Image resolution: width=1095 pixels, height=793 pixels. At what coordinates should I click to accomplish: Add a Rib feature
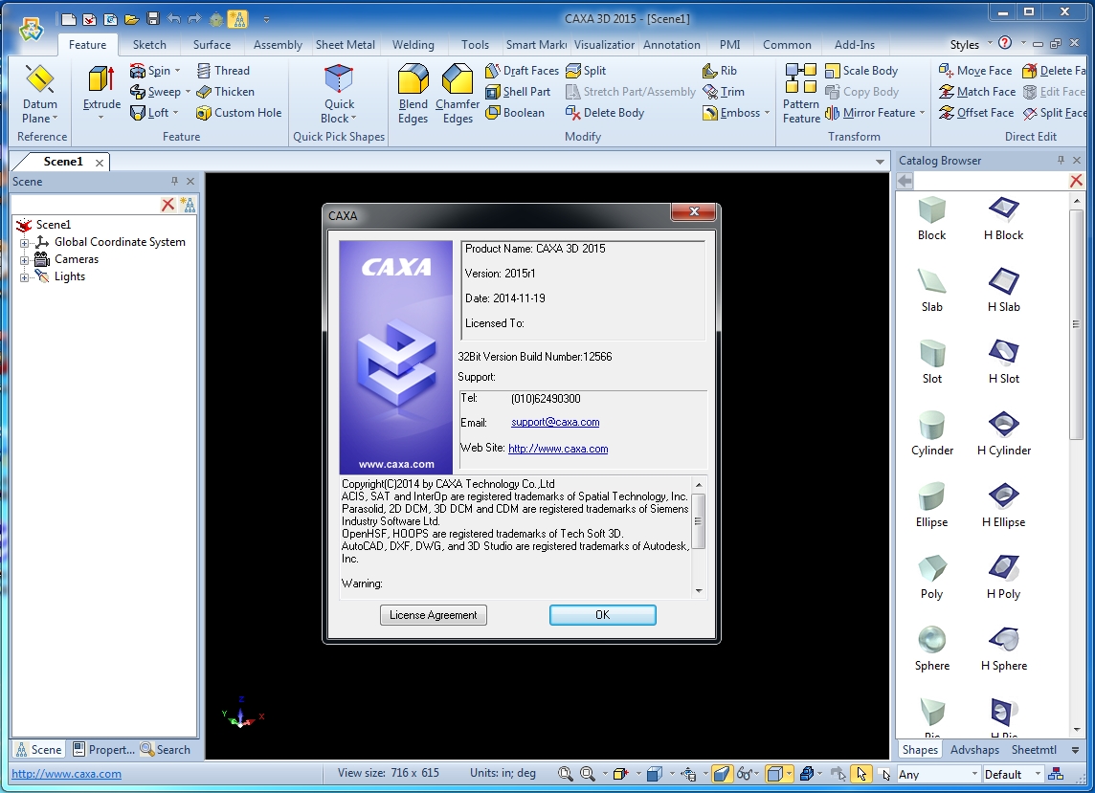719,71
